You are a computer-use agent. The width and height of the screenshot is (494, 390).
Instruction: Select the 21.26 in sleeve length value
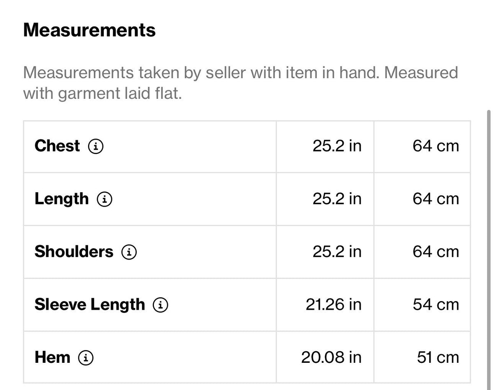click(333, 305)
